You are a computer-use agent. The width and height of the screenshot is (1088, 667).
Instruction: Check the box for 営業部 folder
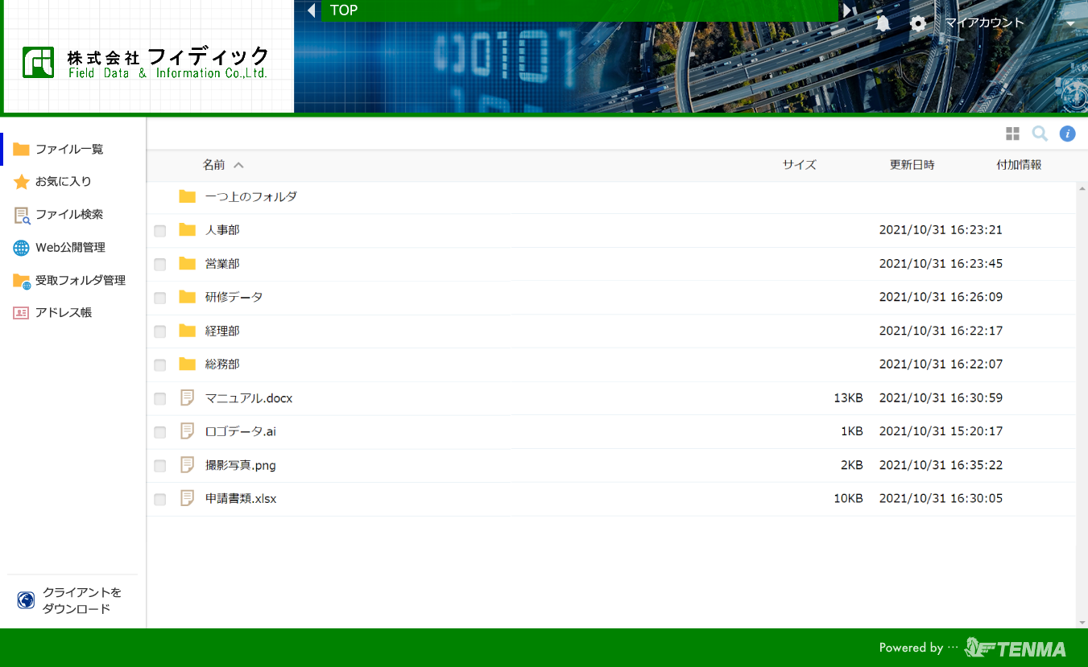coord(160,265)
